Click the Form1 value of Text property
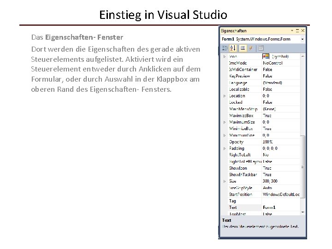332x249 pixels. 269,207
